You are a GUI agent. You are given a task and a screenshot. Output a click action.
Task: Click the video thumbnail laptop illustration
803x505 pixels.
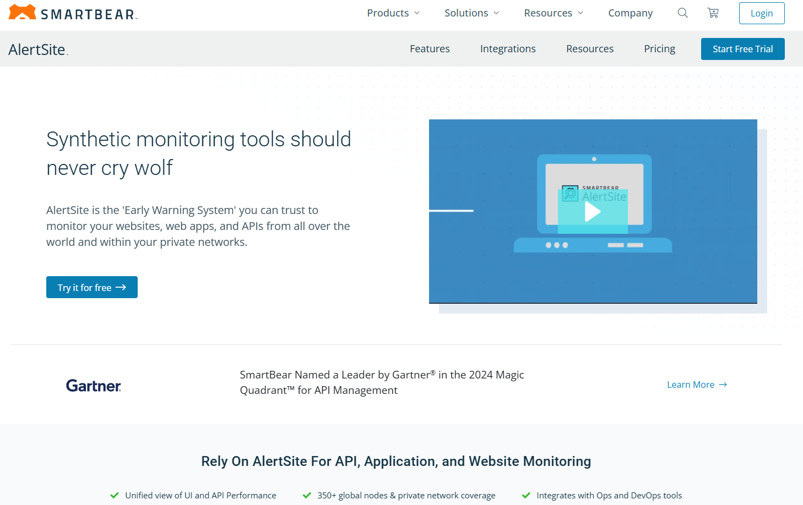(593, 204)
